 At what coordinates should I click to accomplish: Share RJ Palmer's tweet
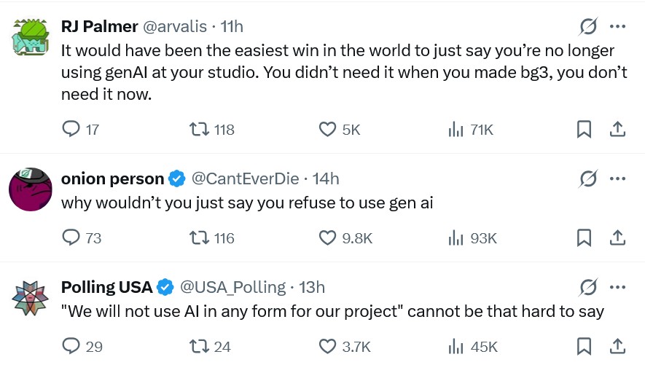[617, 130]
